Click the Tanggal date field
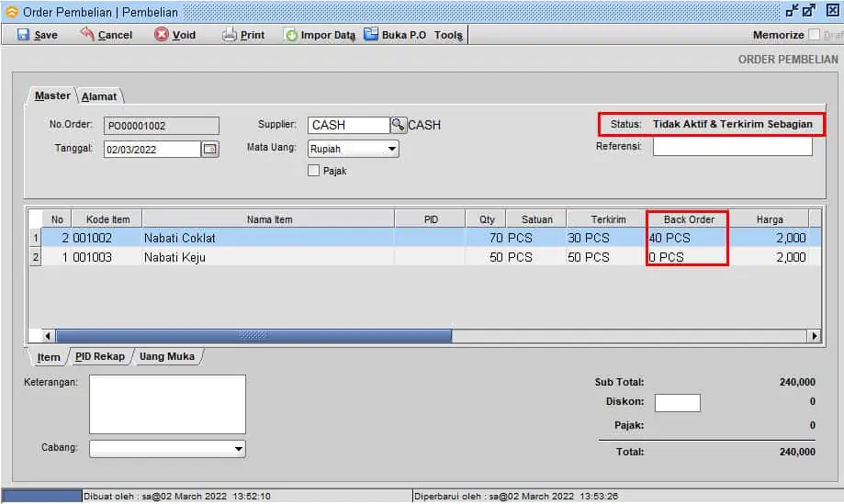This screenshot has height=504, width=844. point(152,150)
